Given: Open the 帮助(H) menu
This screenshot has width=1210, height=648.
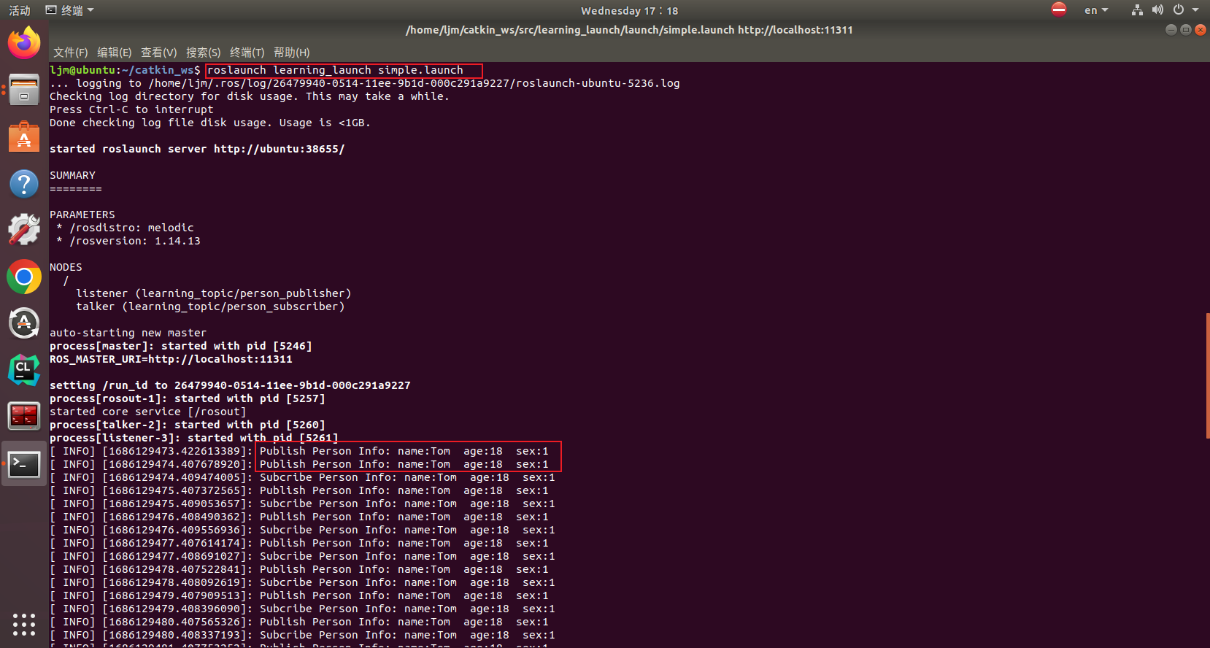Looking at the screenshot, I should click(292, 53).
